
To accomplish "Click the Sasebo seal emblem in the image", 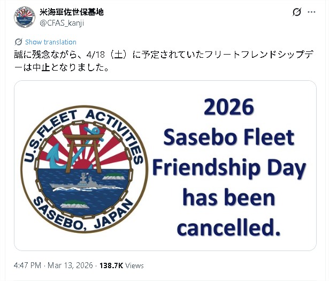I will (x=84, y=168).
